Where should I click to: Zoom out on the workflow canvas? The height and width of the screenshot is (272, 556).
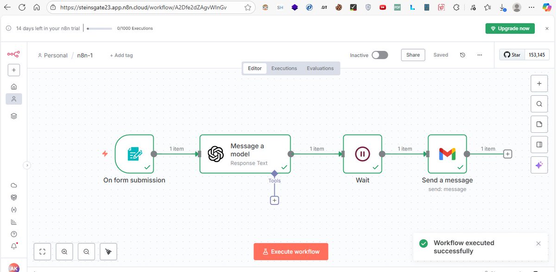(x=87, y=252)
